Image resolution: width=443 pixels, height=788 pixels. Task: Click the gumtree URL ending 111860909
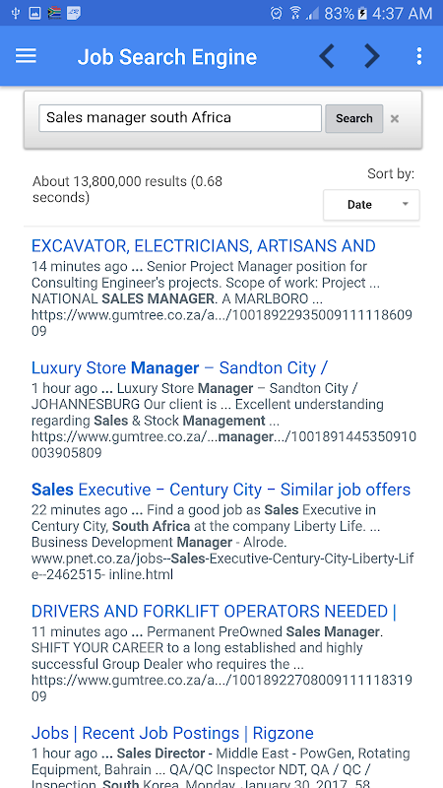(x=221, y=323)
